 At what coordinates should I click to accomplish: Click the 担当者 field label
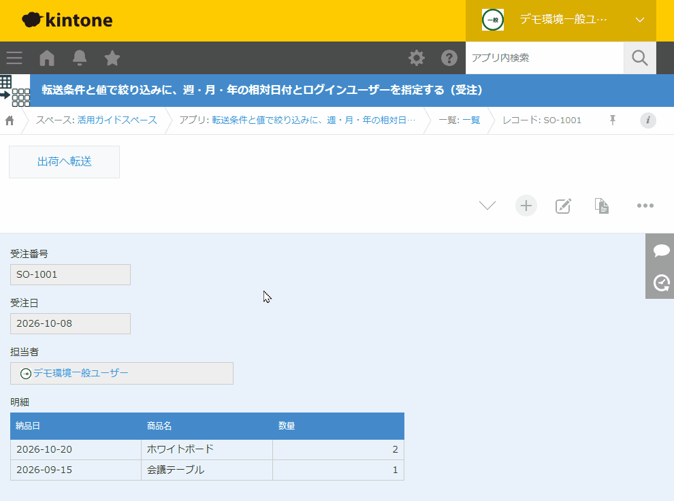25,352
